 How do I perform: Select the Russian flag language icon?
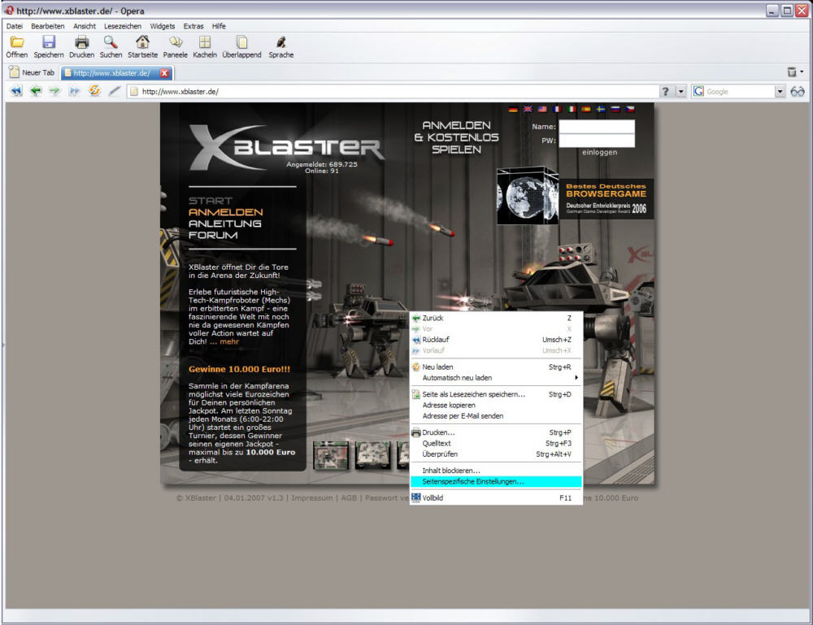point(615,110)
